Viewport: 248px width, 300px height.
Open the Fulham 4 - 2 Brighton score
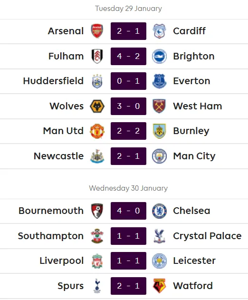[x=128, y=56]
